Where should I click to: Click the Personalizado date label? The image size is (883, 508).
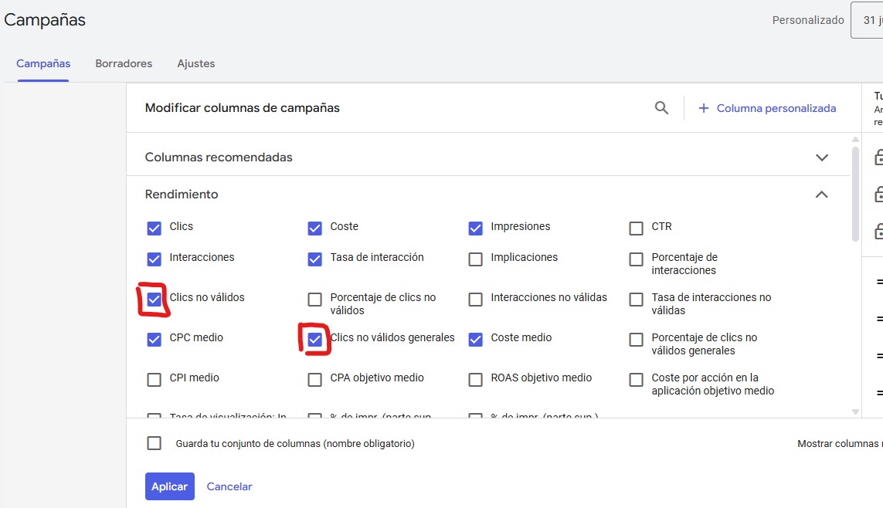click(807, 20)
